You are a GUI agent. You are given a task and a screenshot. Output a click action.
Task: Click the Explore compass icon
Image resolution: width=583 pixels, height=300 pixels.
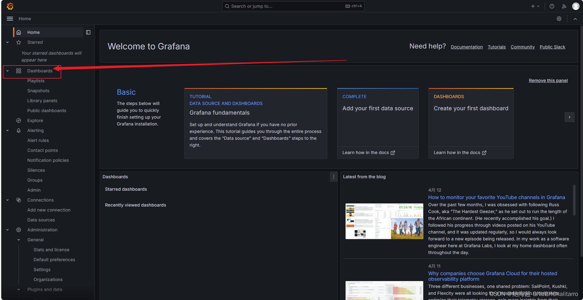pos(19,120)
